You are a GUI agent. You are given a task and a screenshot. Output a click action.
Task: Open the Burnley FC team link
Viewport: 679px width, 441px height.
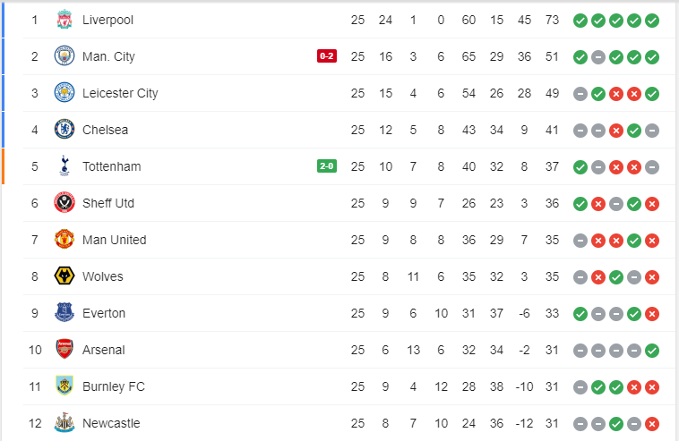click(113, 386)
